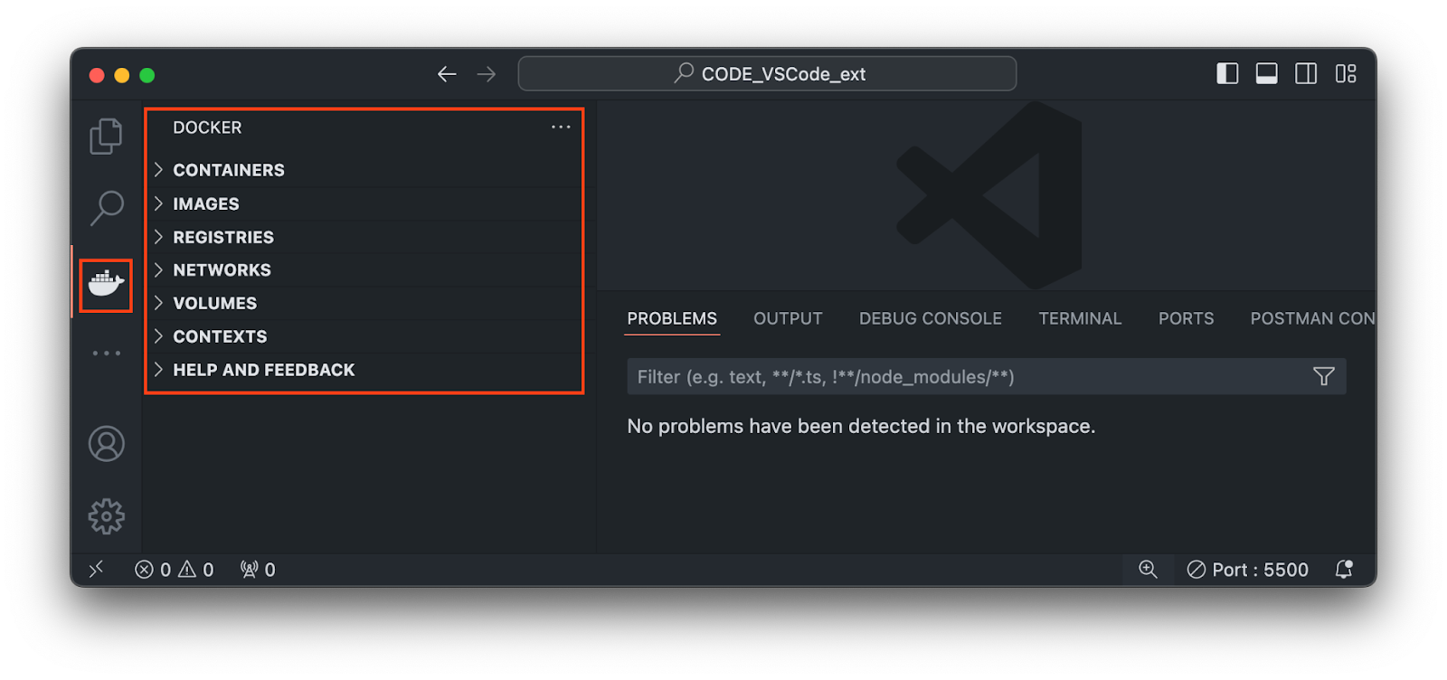Open the Search view
The image size is (1447, 680).
(106, 208)
